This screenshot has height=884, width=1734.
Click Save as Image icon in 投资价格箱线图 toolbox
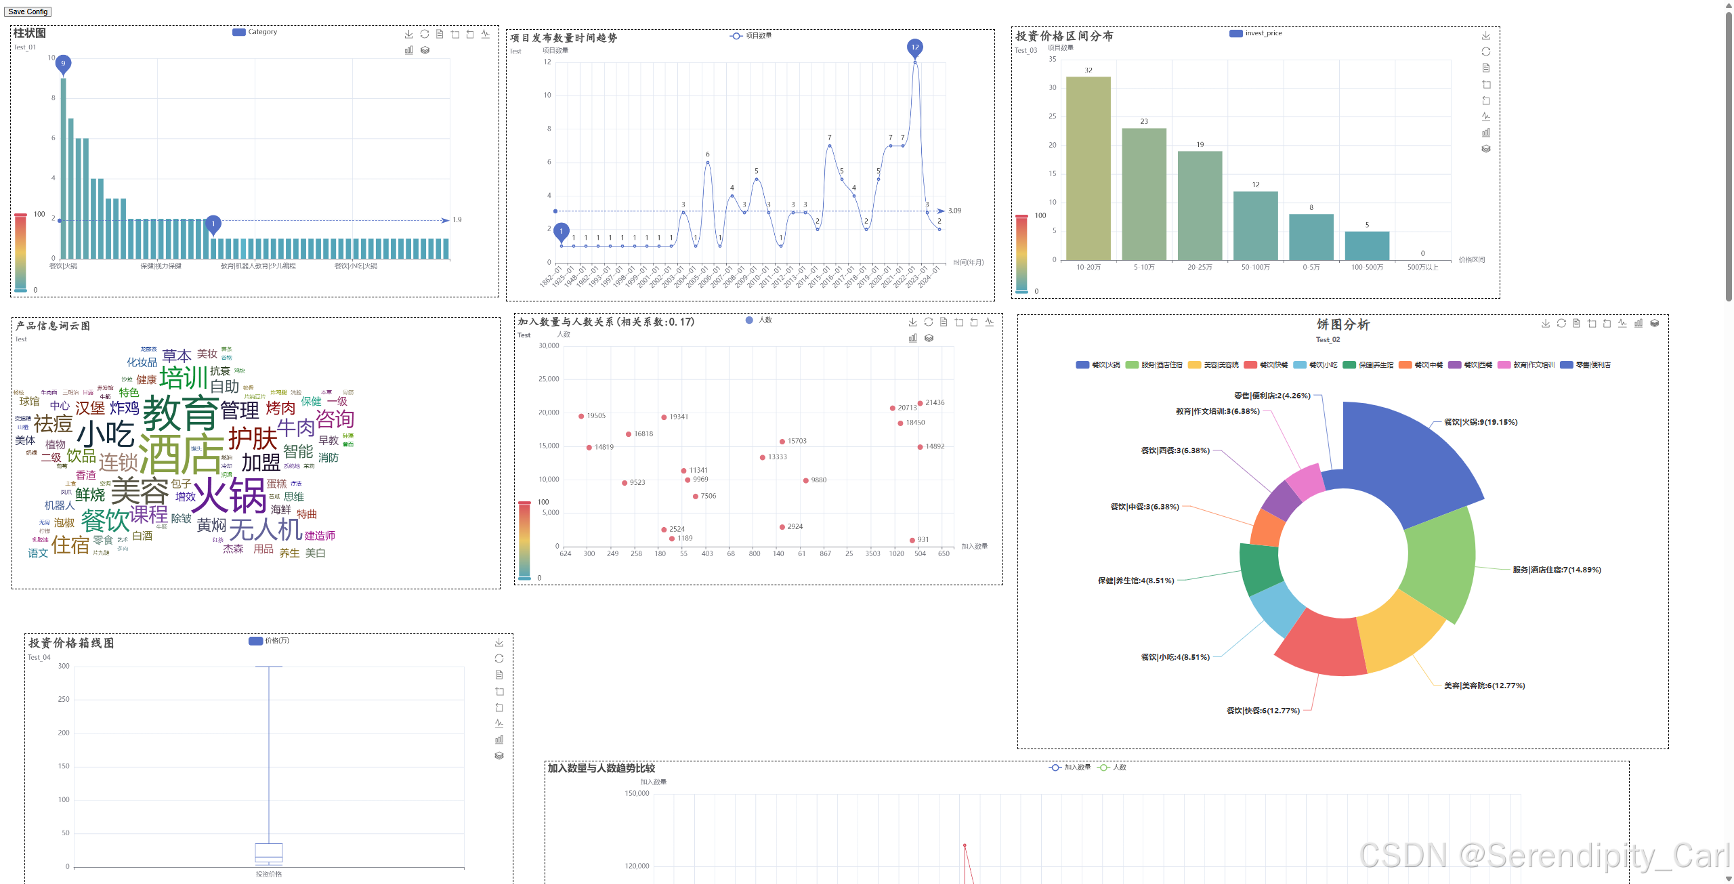(499, 642)
